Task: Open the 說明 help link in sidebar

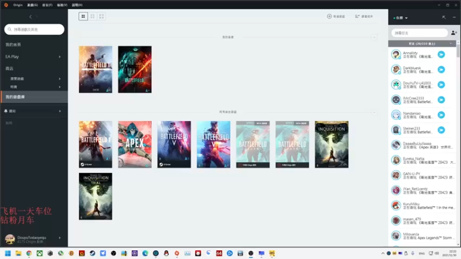Action: (9, 123)
